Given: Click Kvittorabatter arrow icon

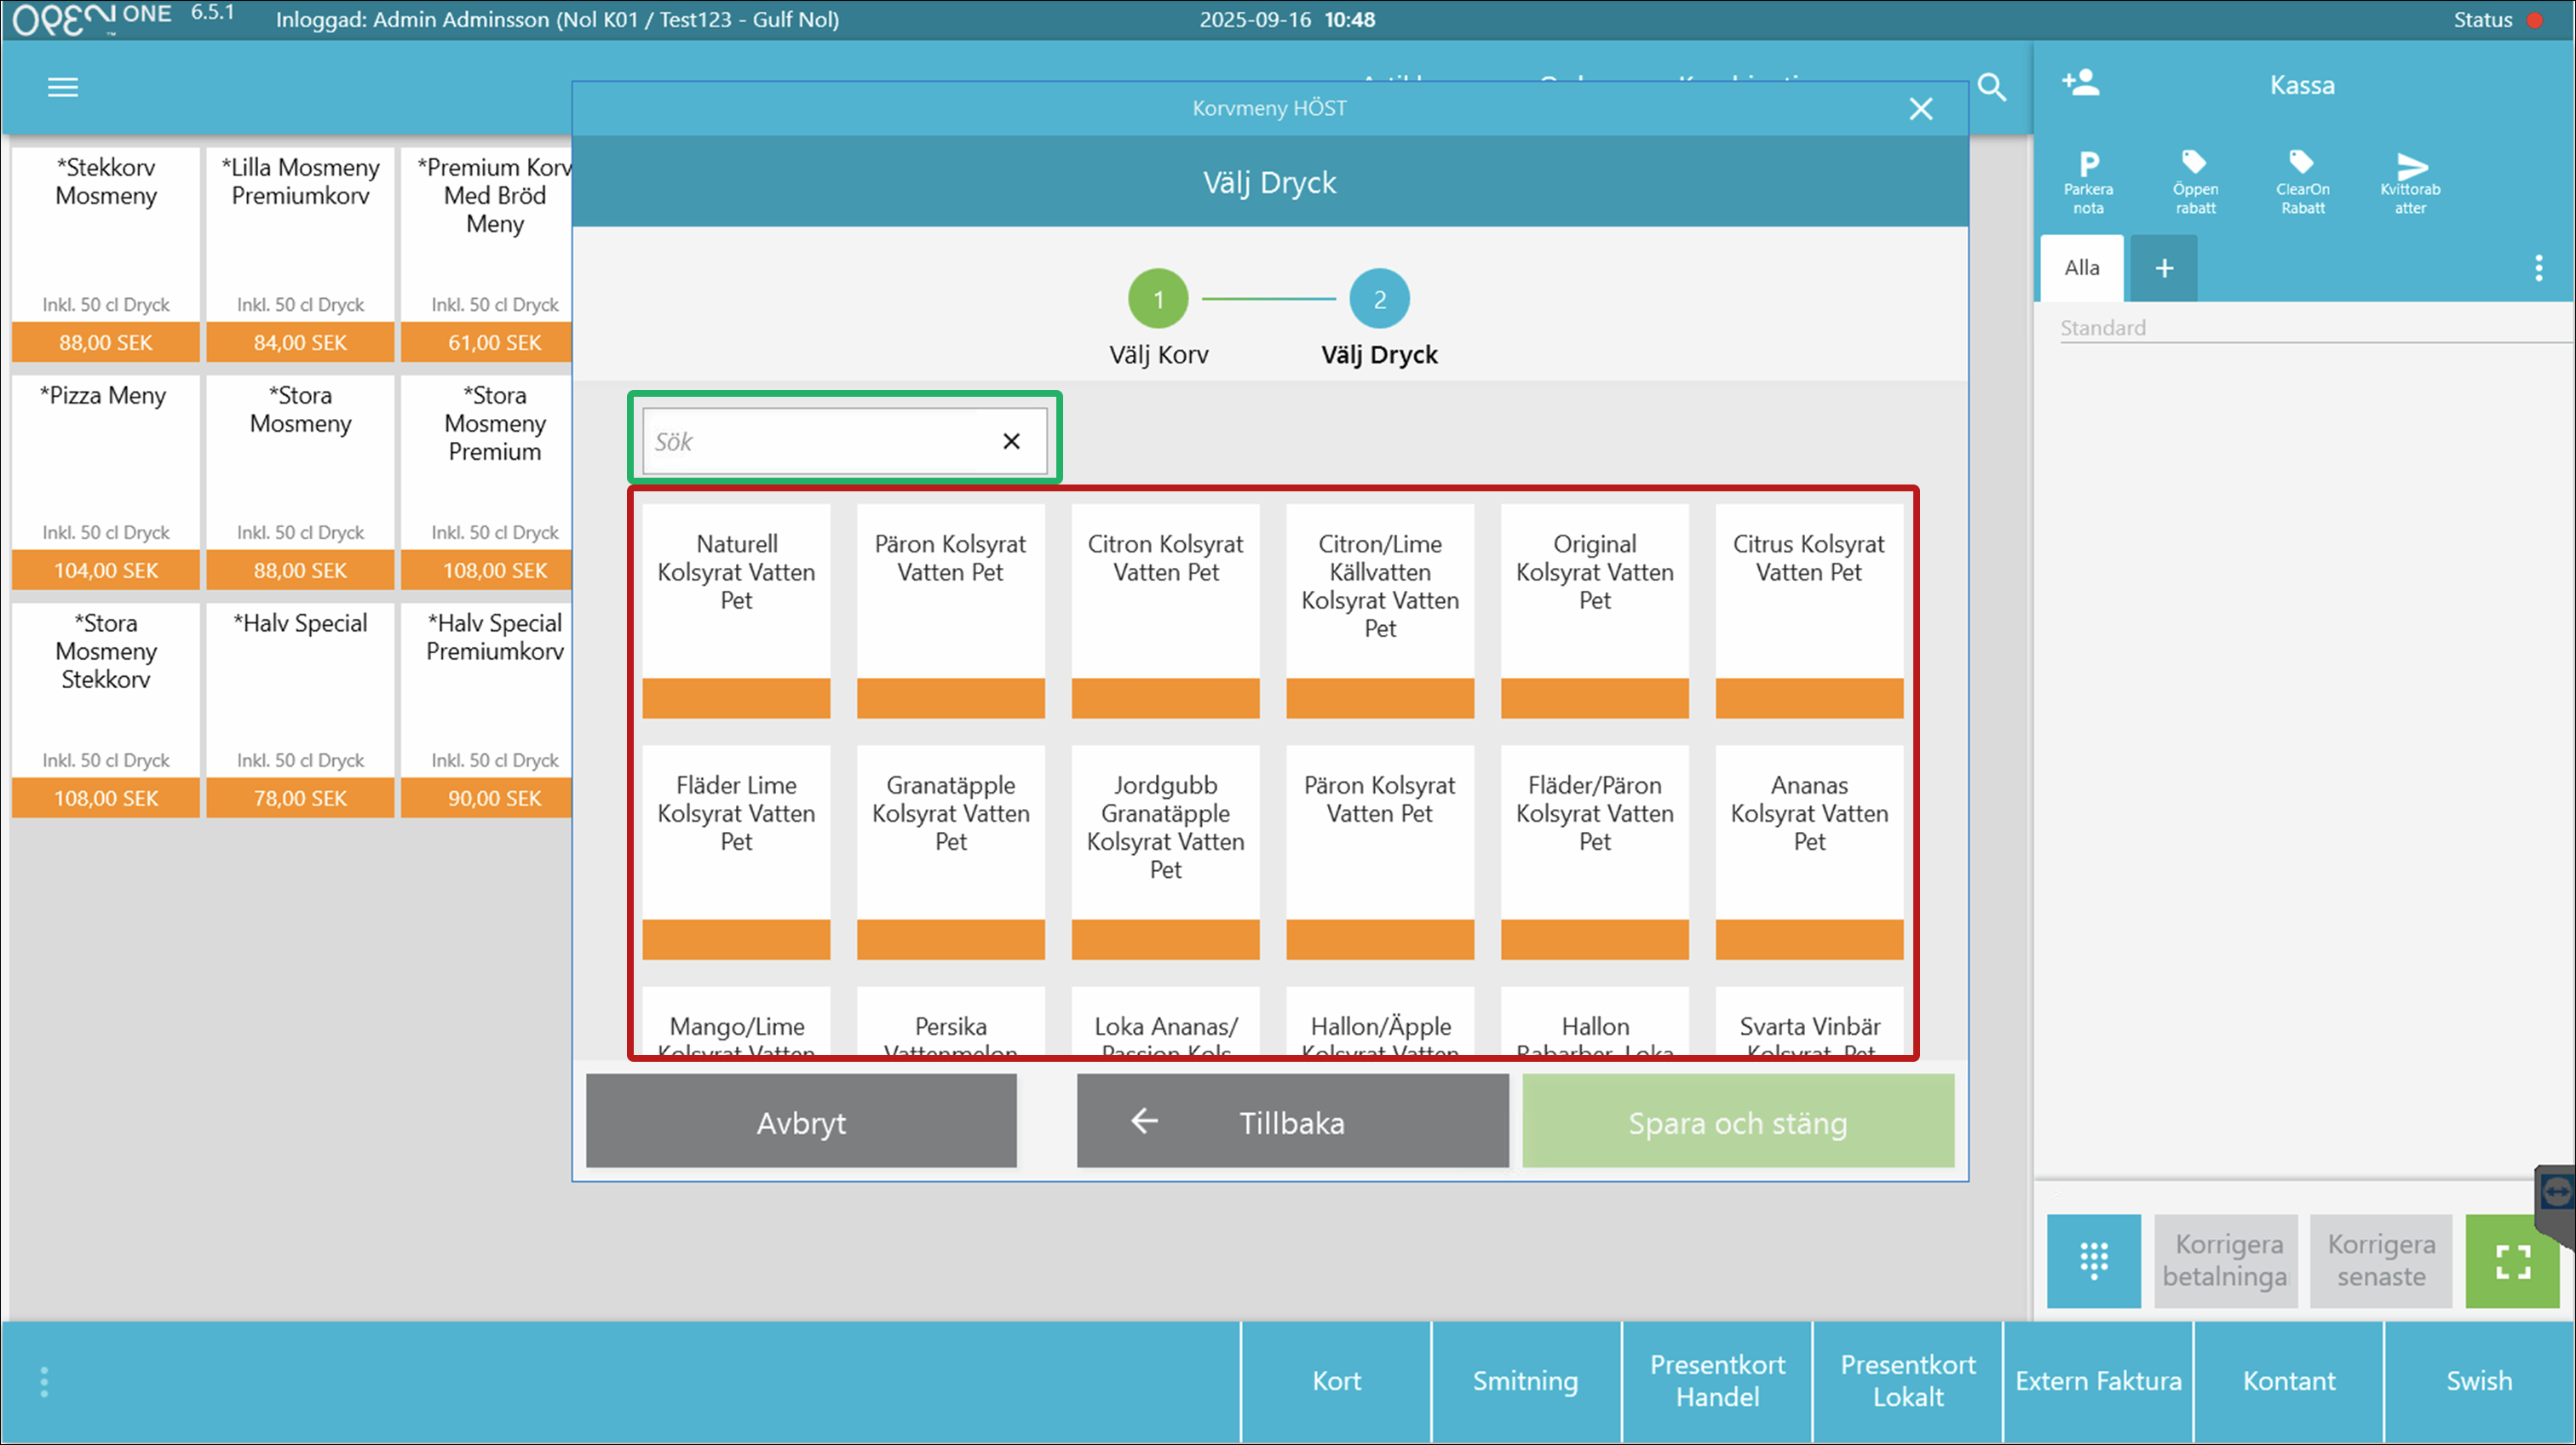Looking at the screenshot, I should point(2410,181).
